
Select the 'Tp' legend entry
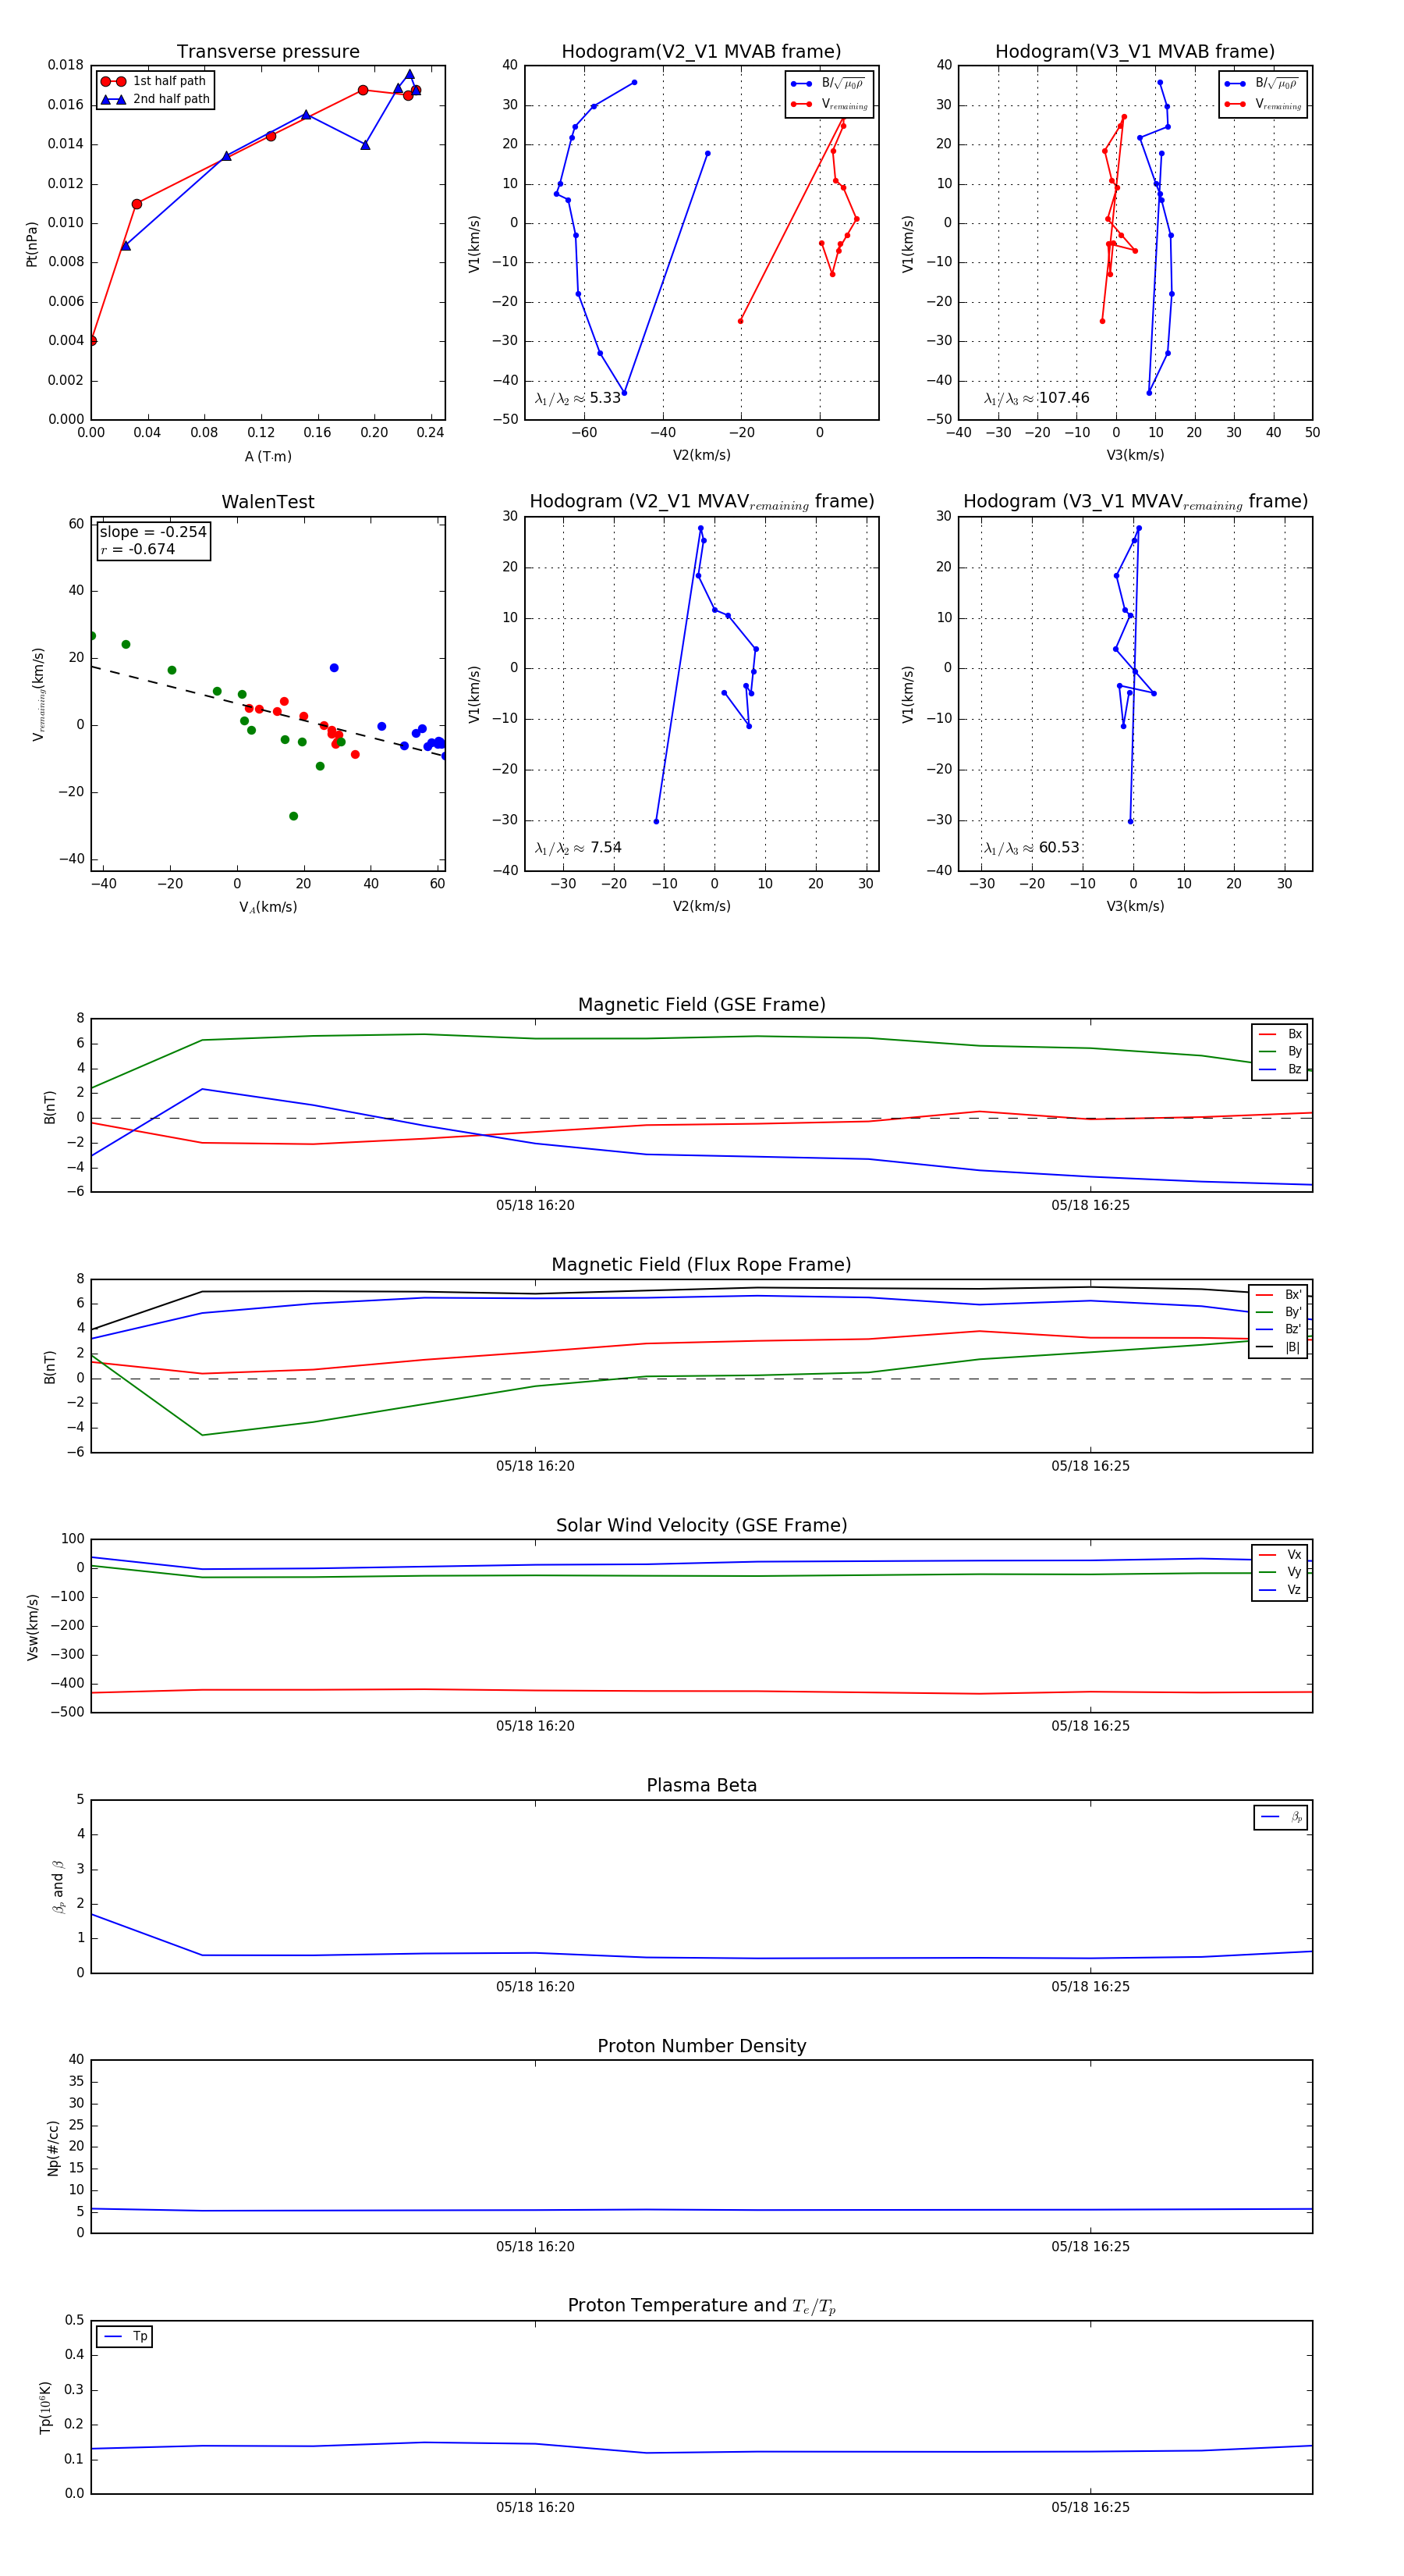pos(127,2337)
